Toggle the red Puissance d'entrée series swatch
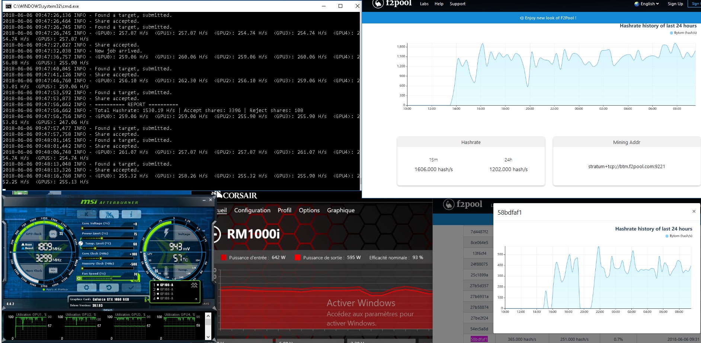This screenshot has height=343, width=701. click(x=224, y=257)
